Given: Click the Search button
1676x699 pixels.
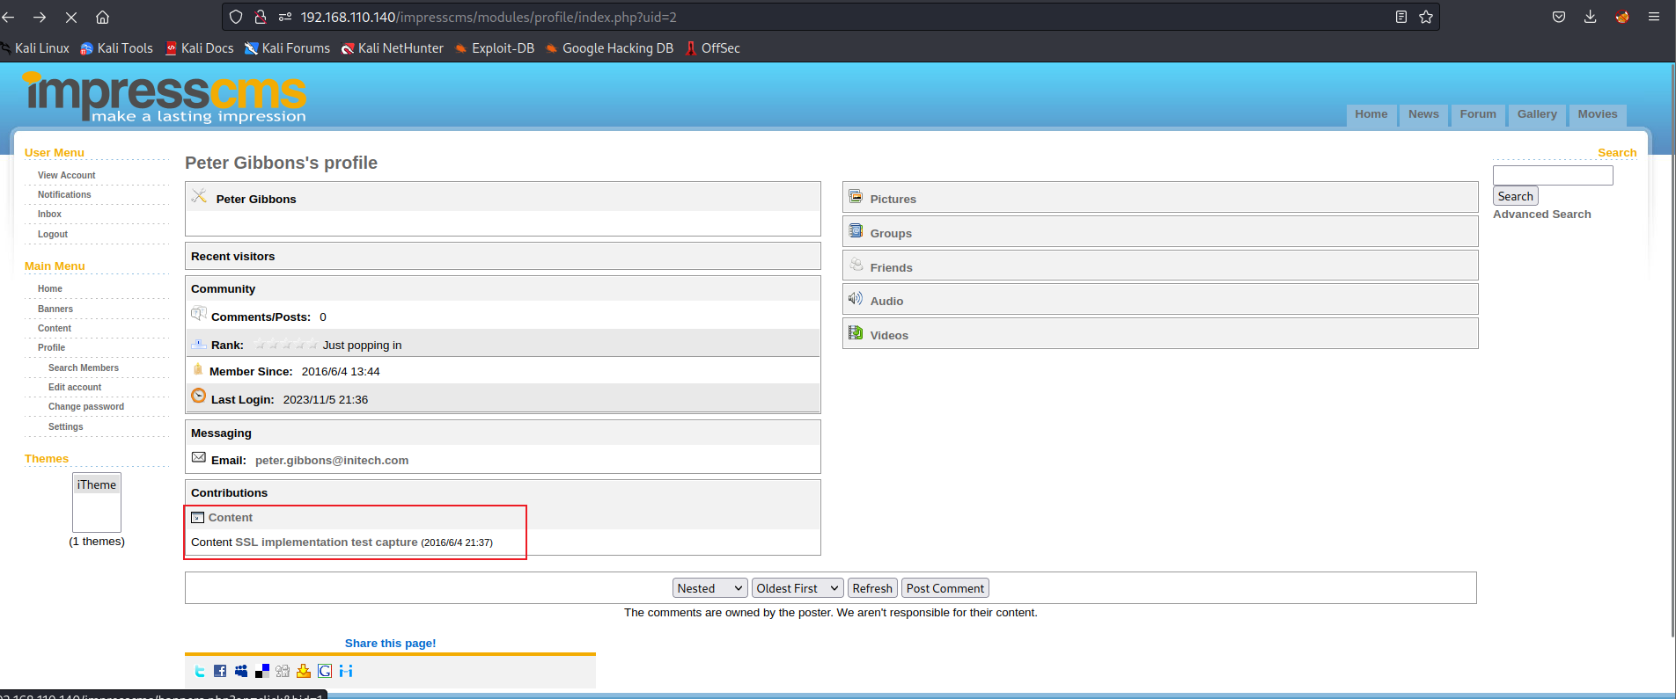Looking at the screenshot, I should [x=1516, y=196].
